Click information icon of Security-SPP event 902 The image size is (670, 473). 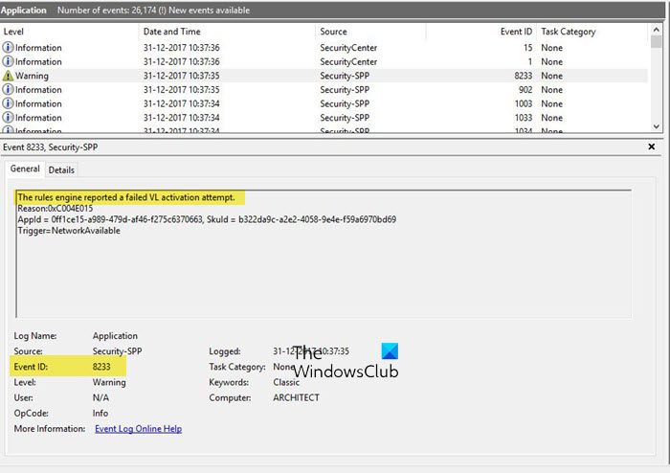click(x=8, y=89)
